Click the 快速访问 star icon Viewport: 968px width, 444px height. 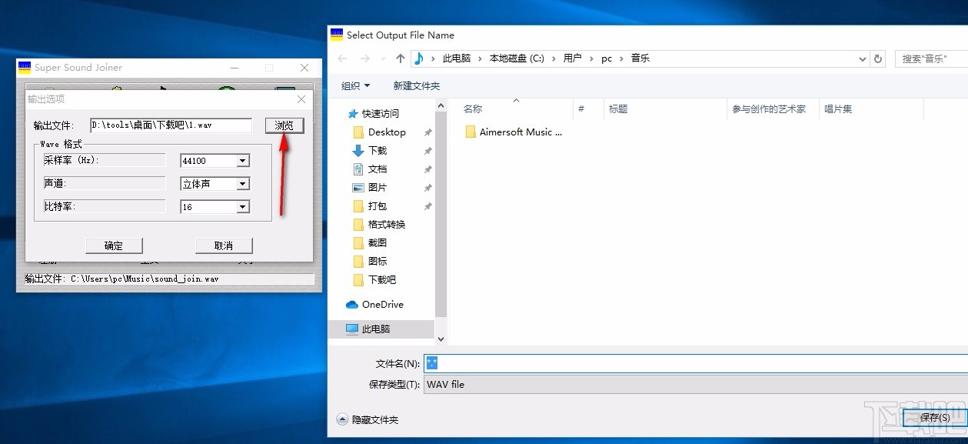pos(352,114)
